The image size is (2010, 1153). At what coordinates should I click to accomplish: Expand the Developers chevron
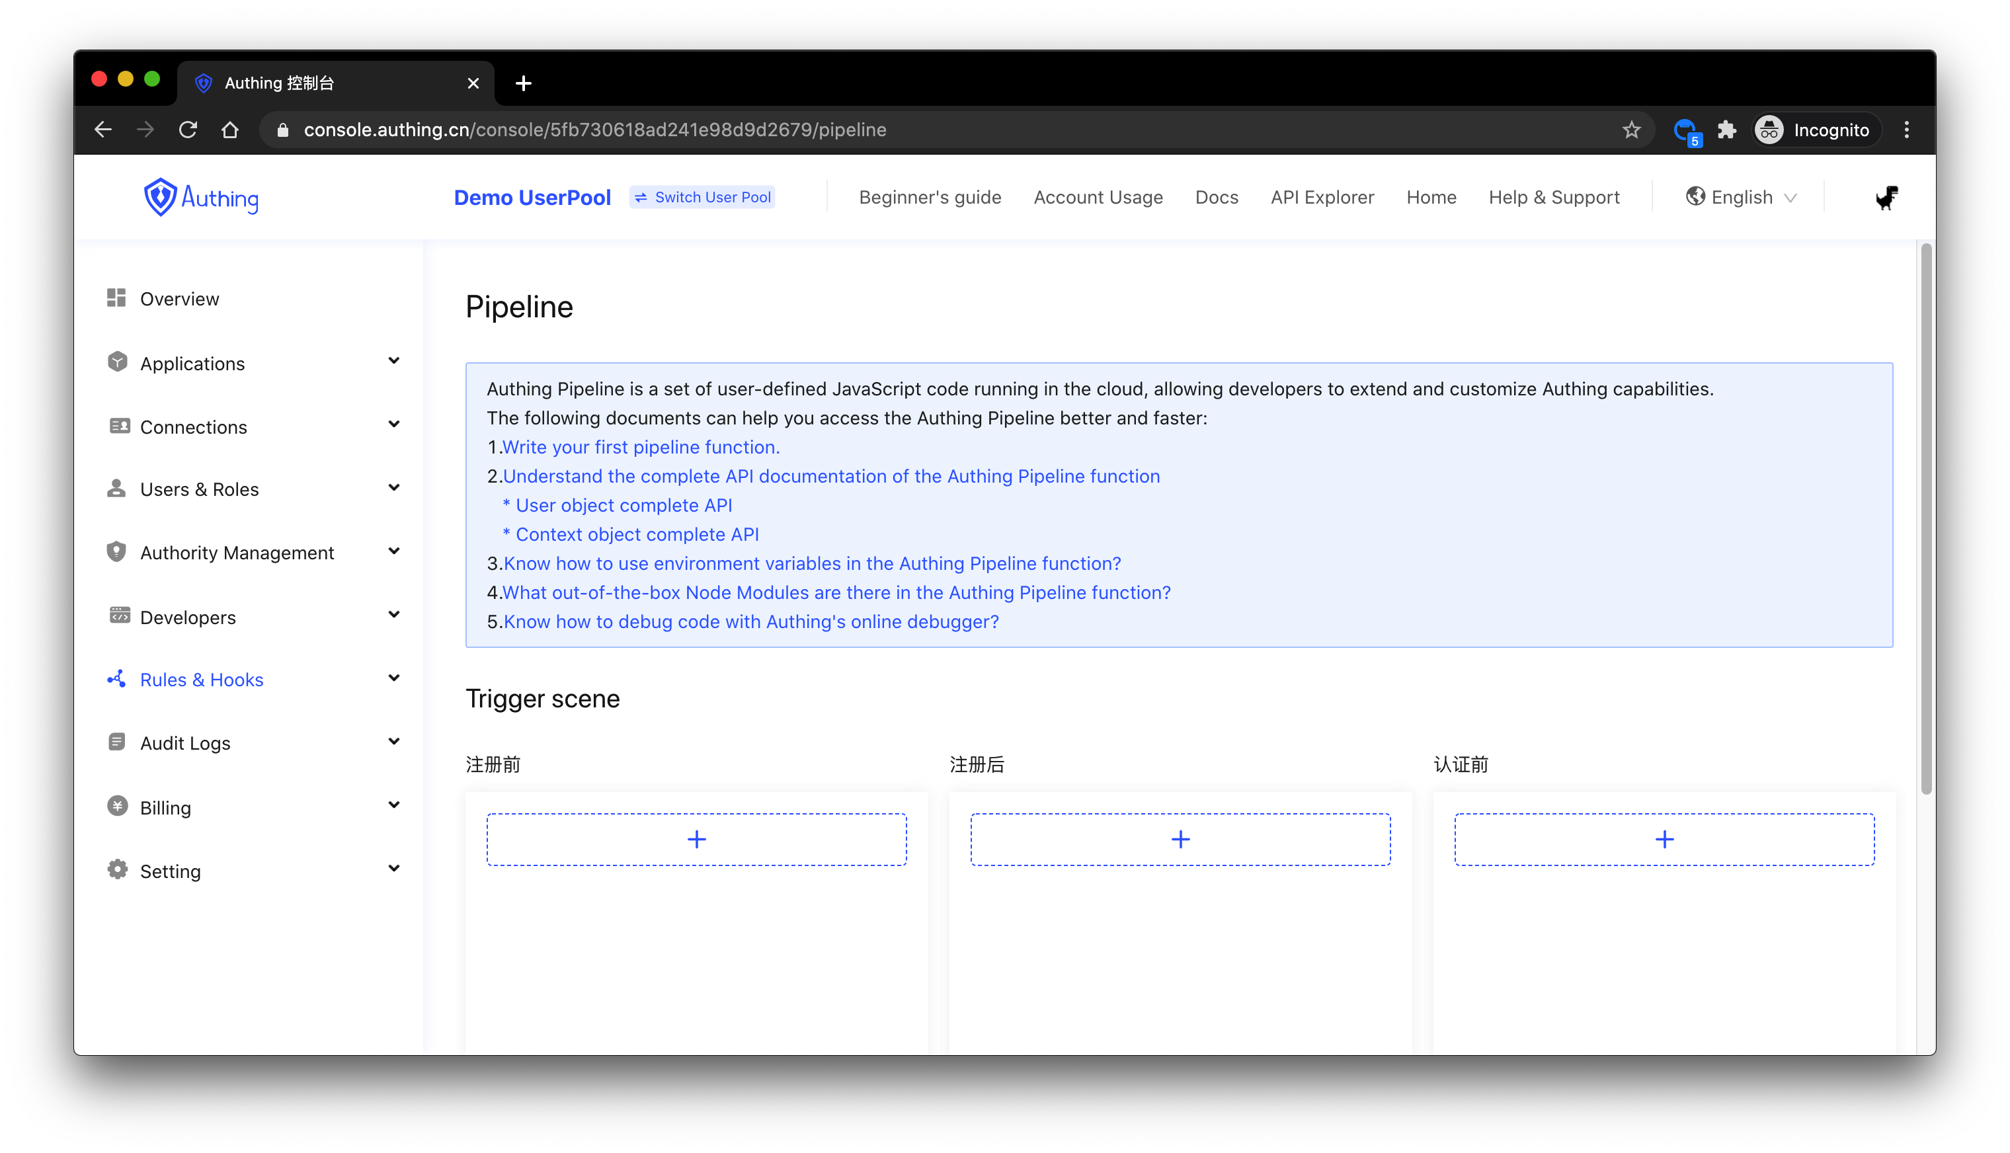point(393,614)
